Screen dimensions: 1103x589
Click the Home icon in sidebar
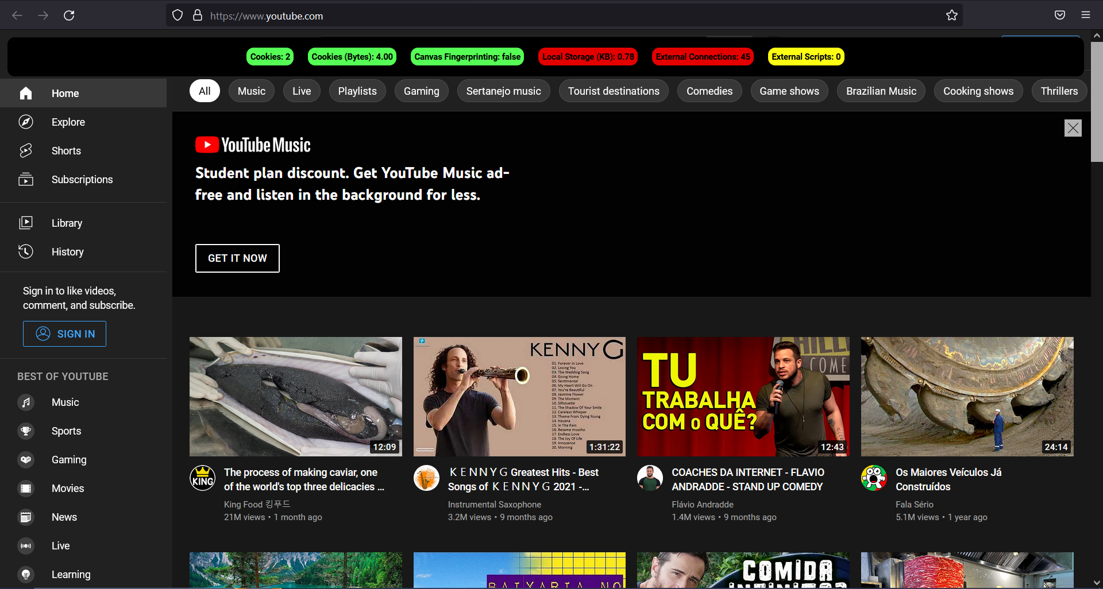[26, 93]
